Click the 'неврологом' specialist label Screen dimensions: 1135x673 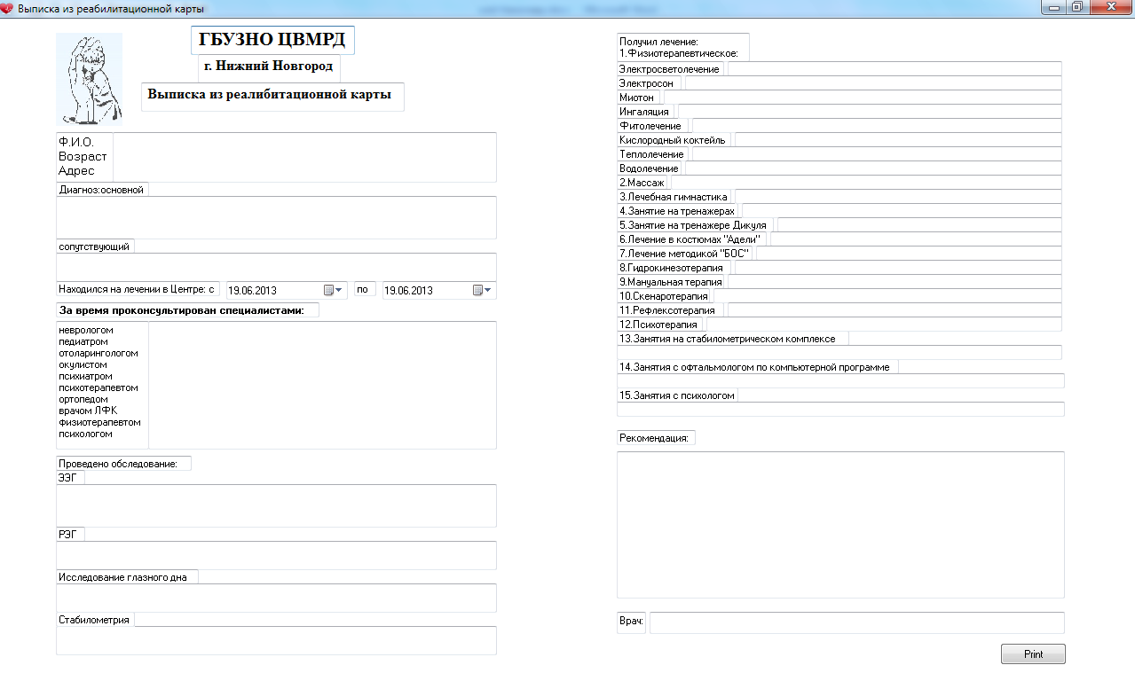[x=86, y=330]
